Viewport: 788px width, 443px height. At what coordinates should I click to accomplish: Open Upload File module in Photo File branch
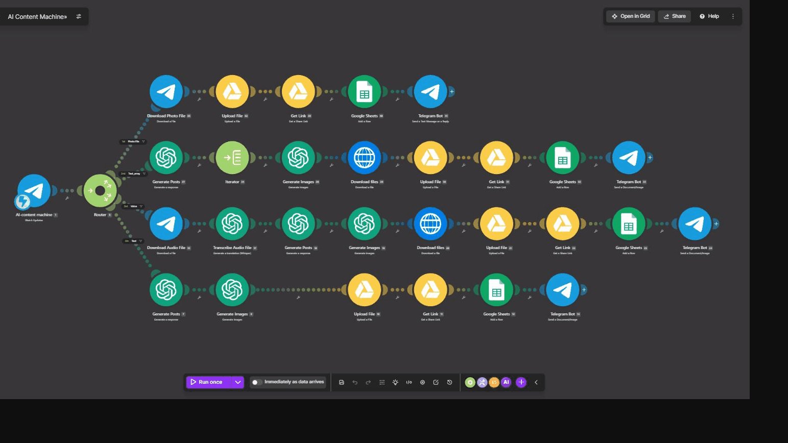click(232, 92)
